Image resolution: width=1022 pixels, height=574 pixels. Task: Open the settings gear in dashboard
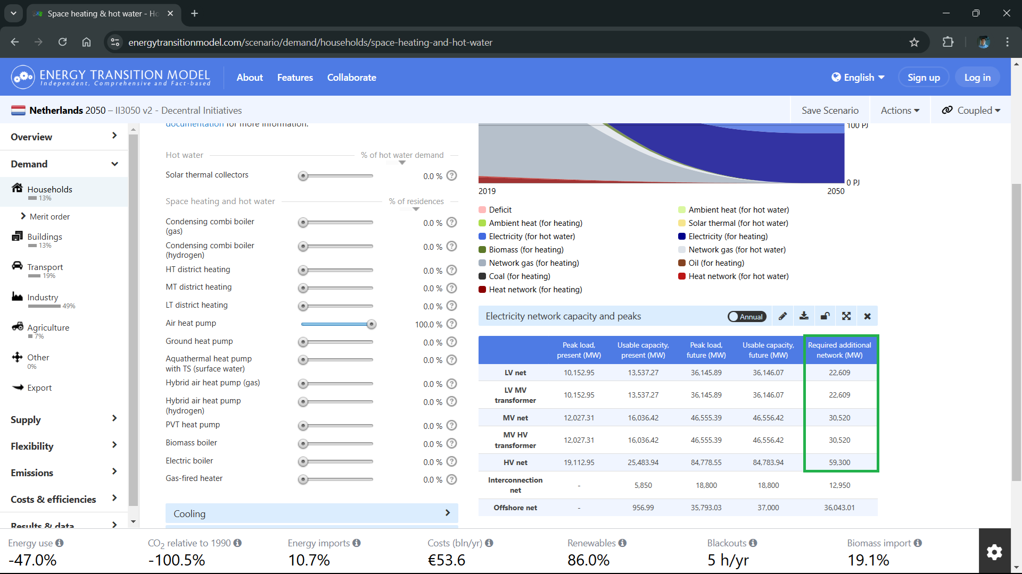(994, 552)
